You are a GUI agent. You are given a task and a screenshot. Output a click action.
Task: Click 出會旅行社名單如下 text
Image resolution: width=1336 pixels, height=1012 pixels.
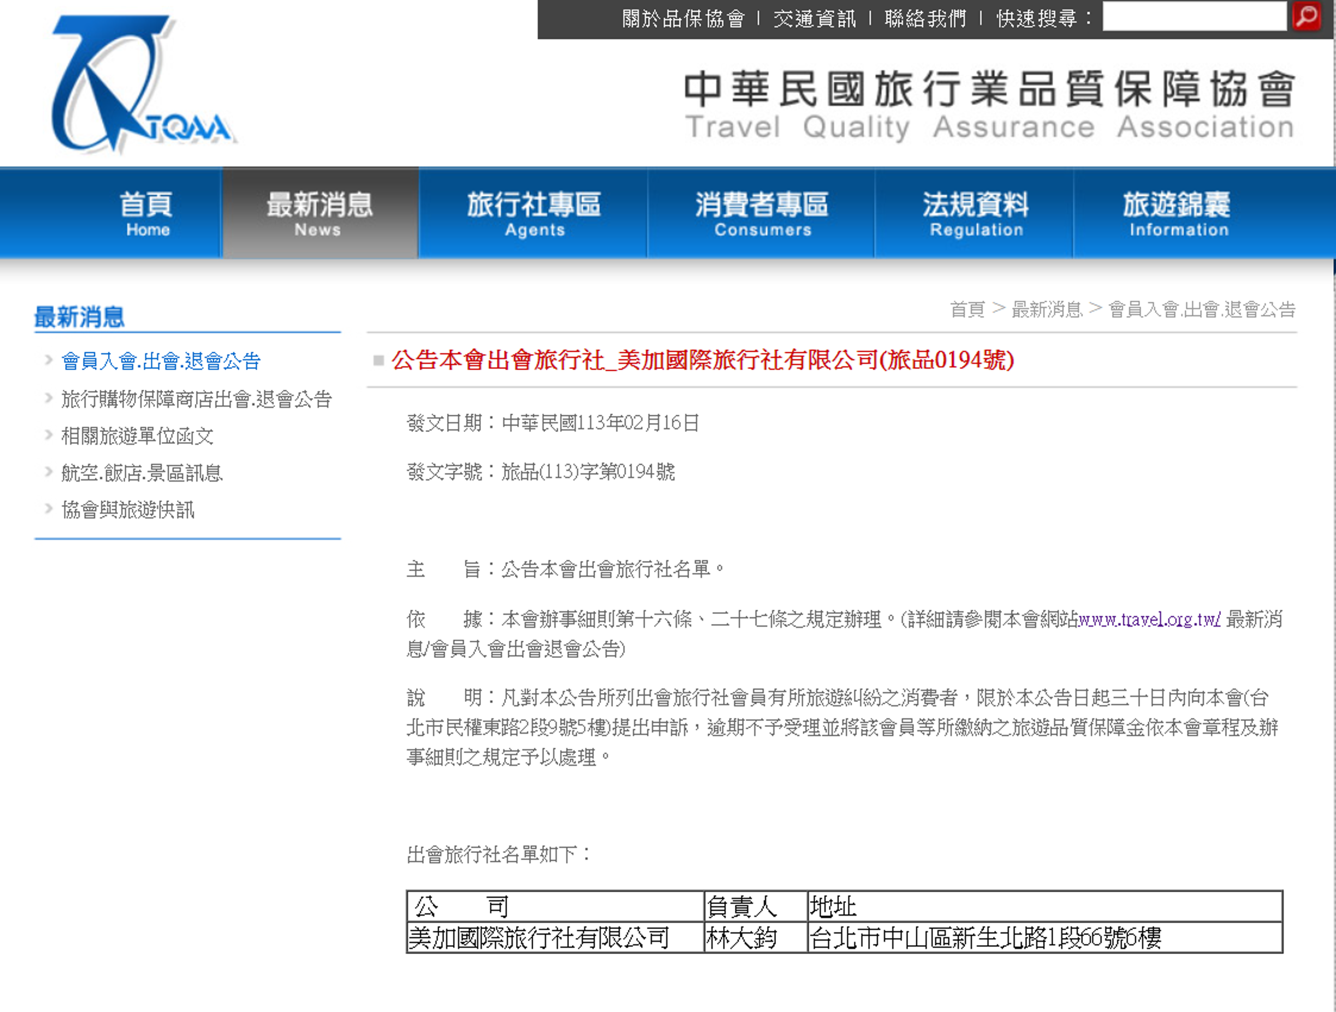(x=499, y=854)
